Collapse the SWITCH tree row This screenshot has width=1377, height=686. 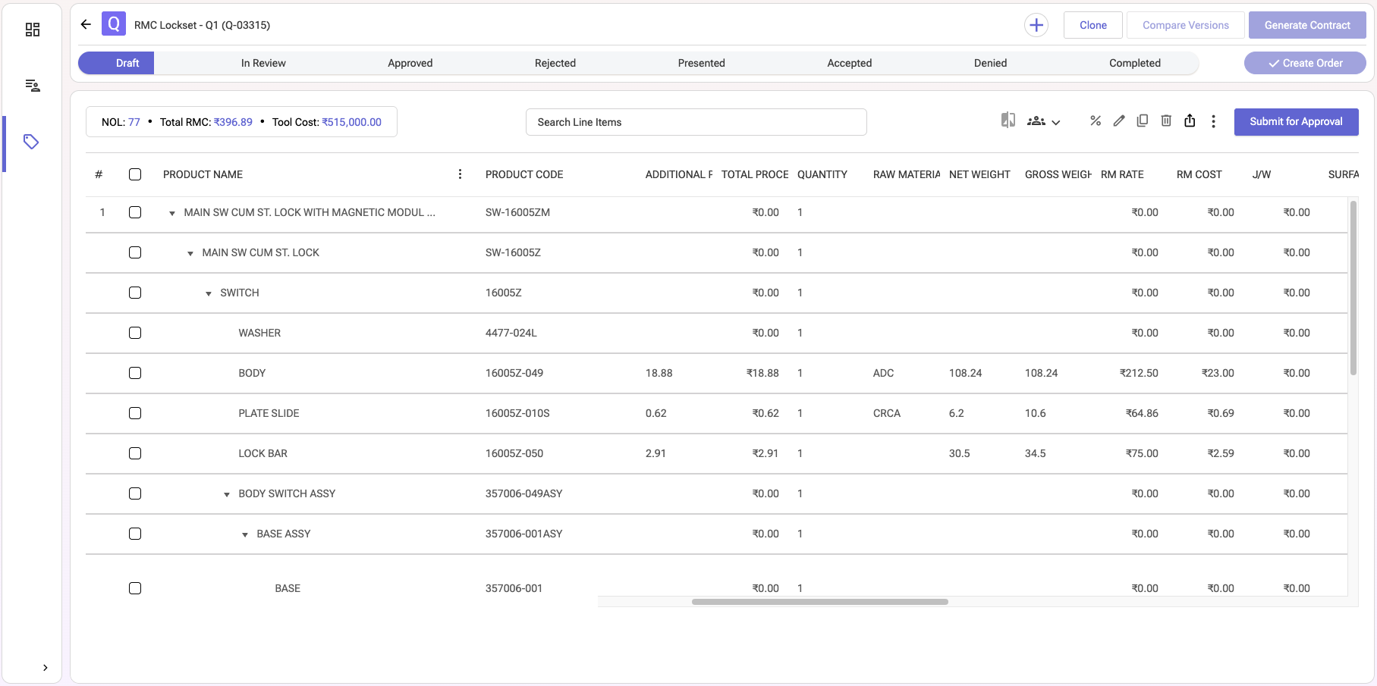(209, 293)
